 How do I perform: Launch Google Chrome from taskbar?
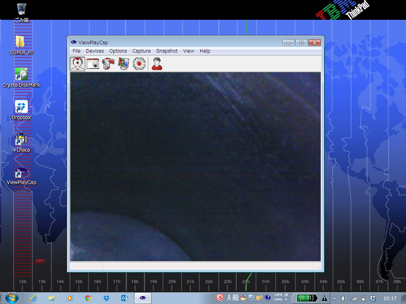[88, 298]
